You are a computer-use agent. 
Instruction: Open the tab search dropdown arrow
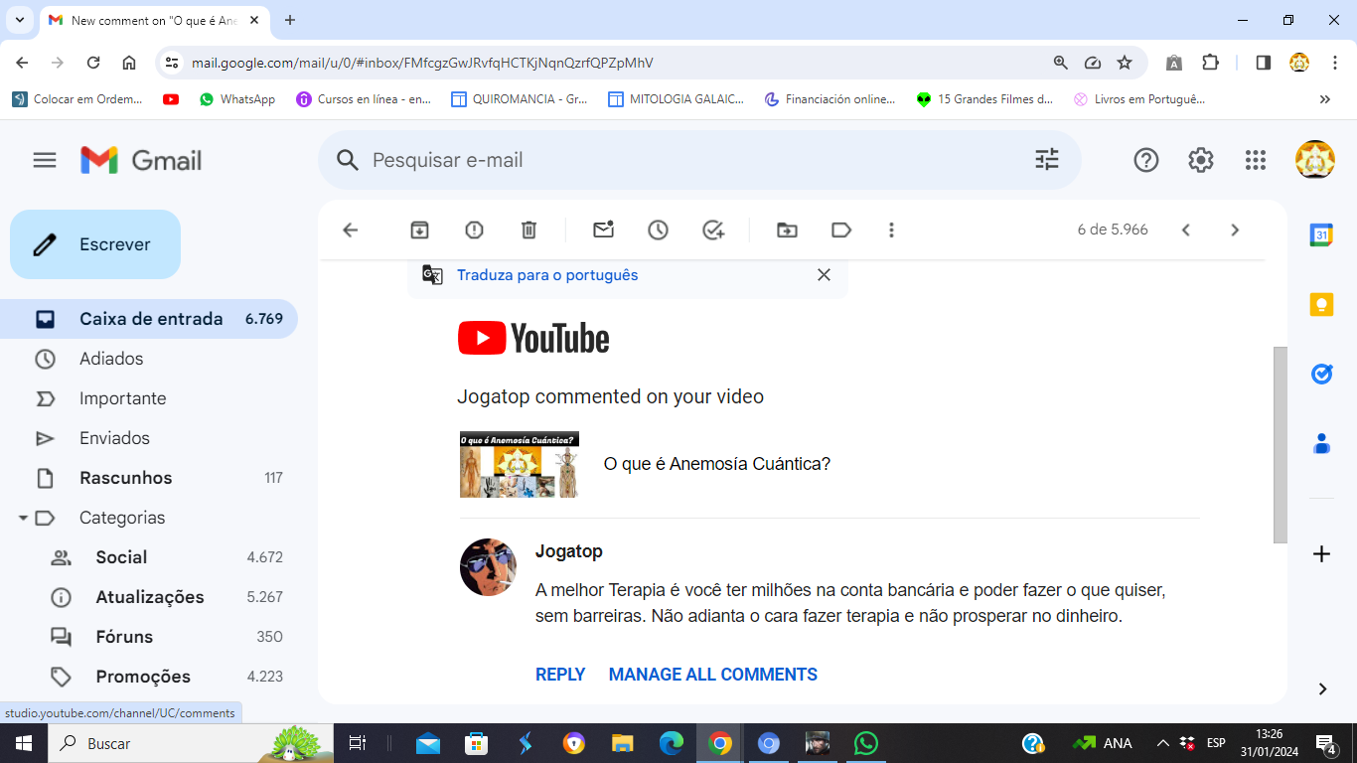[20, 20]
